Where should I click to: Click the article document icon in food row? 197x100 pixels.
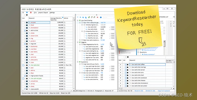(65, 25)
